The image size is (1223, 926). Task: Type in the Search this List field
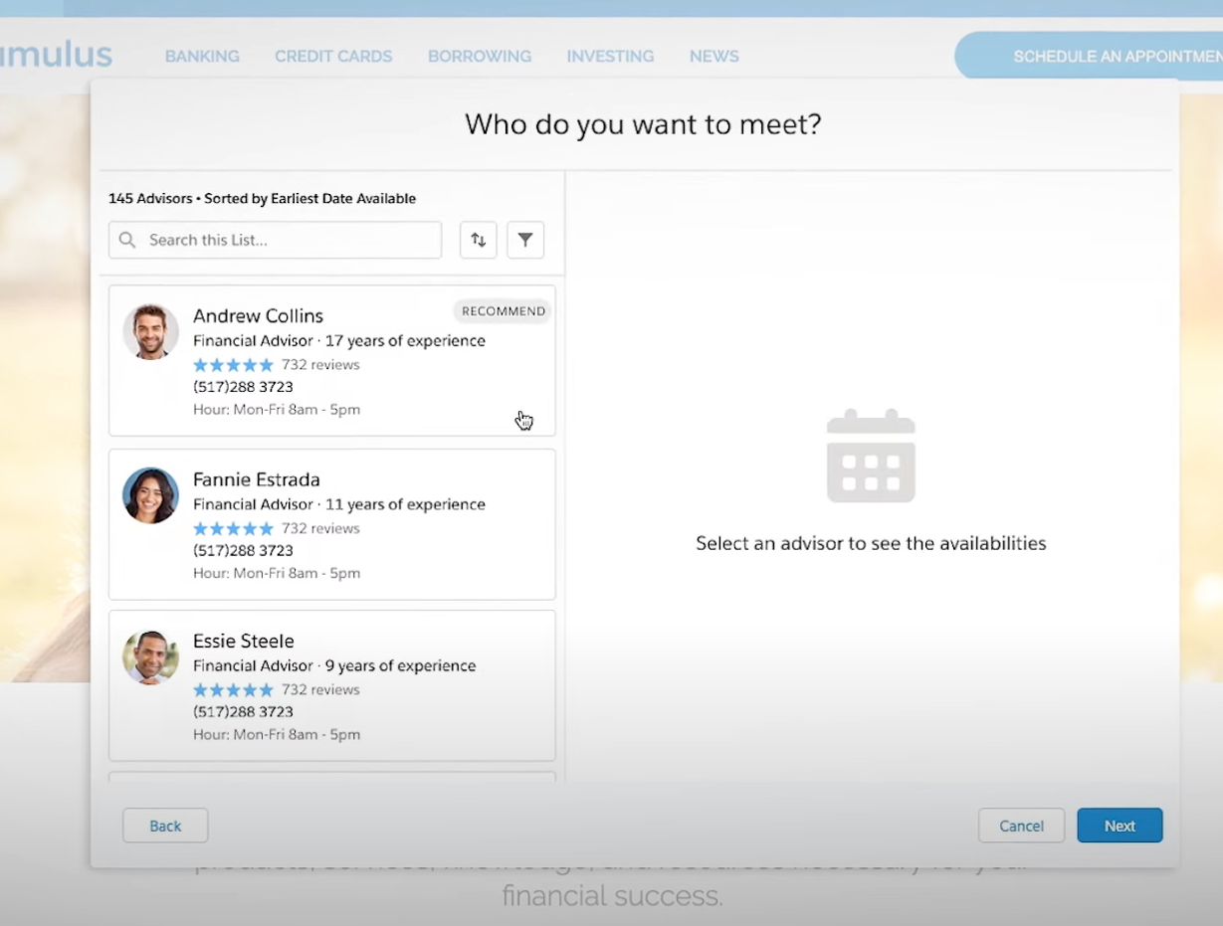[289, 240]
